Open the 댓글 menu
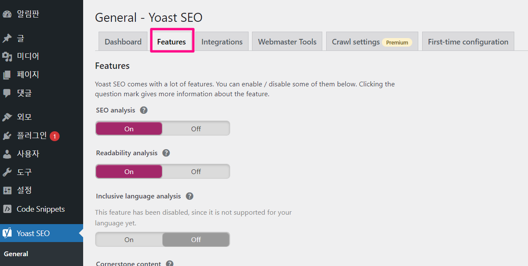The width and height of the screenshot is (528, 266). coord(42,93)
